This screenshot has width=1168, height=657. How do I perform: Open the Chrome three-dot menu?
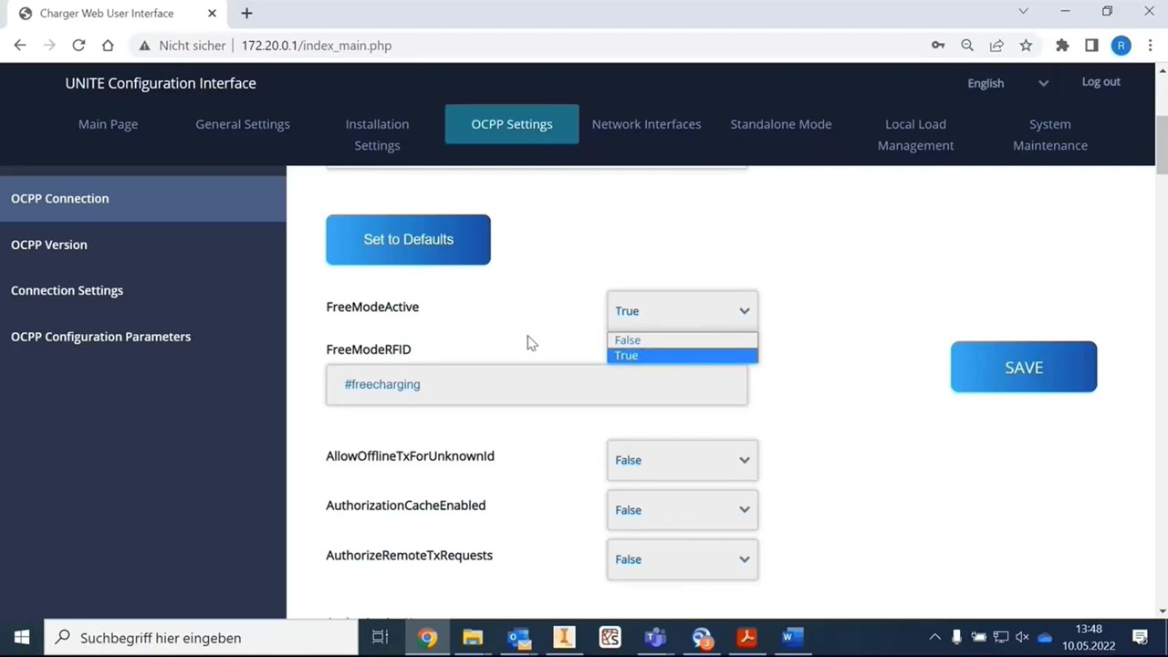pyautogui.click(x=1150, y=46)
